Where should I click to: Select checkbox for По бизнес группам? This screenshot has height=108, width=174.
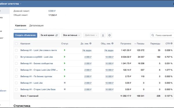tap(16, 77)
